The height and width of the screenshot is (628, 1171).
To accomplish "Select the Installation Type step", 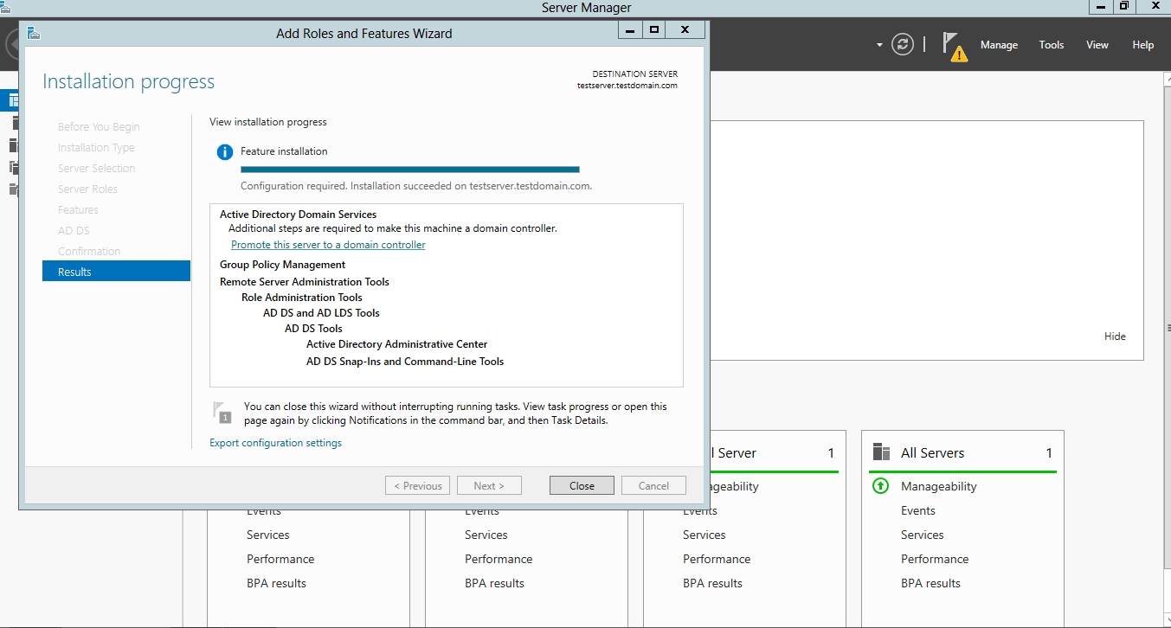I will coord(96,147).
